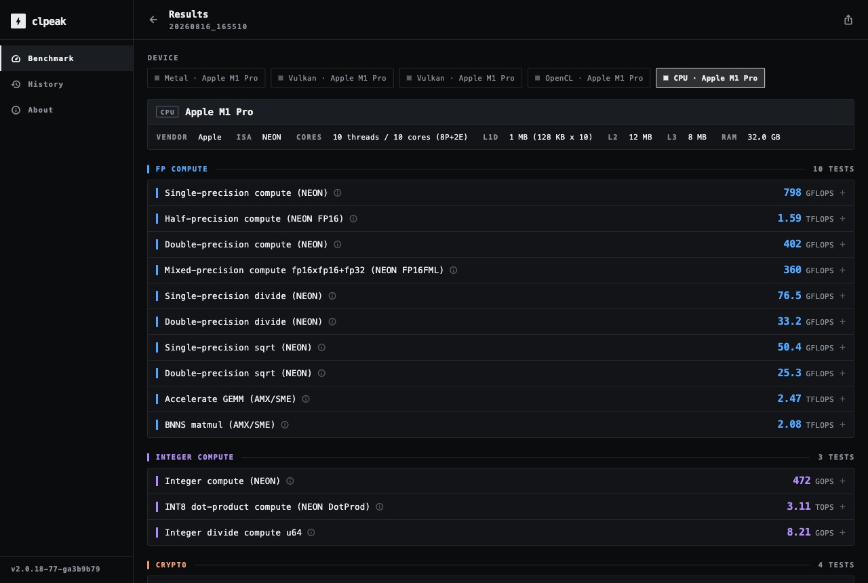Screen dimensions: 868x583
Task: Click the version string v2.0.18-77-ga3b9b79
Action: point(56,569)
